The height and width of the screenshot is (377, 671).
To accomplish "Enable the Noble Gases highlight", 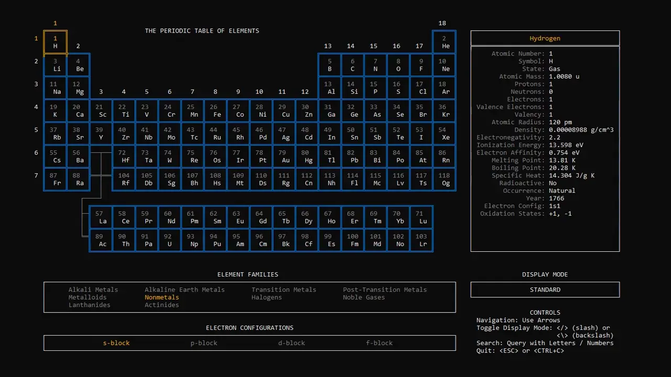I will pos(364,297).
